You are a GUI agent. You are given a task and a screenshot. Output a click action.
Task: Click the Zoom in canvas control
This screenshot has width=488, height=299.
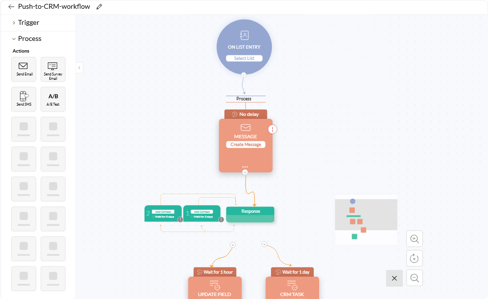[414, 239]
